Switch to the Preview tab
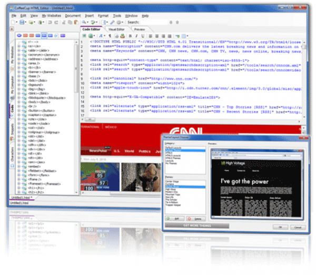This screenshot has width=316, height=275. point(140,30)
